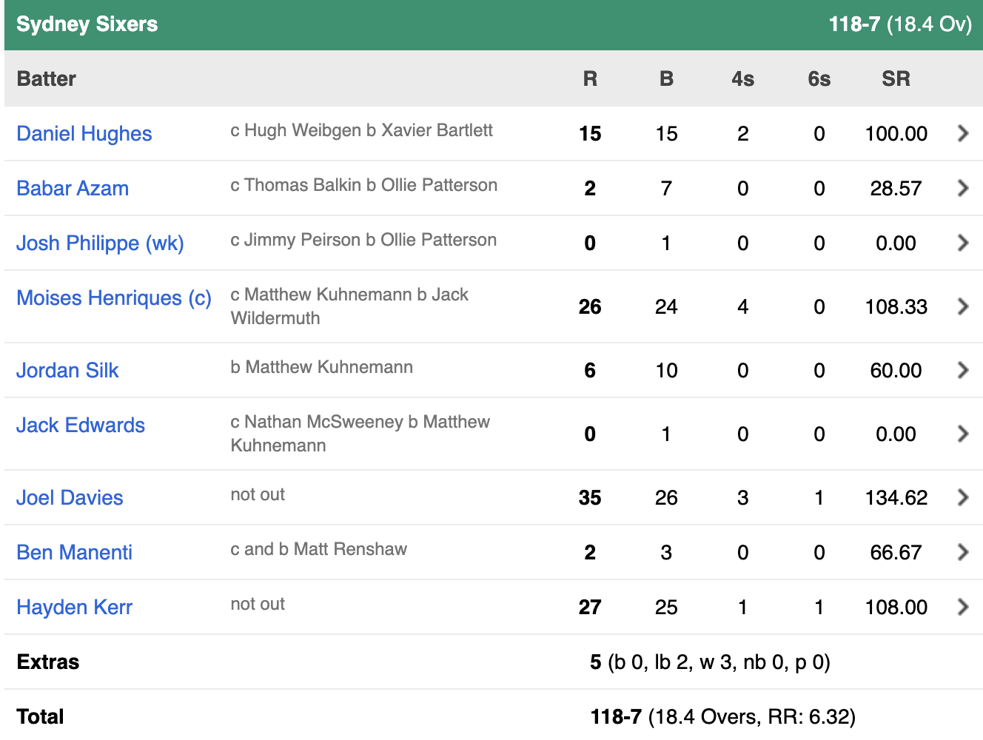This screenshot has width=983, height=740.
Task: Expand Daniel Hughes row chevron
Action: [963, 133]
